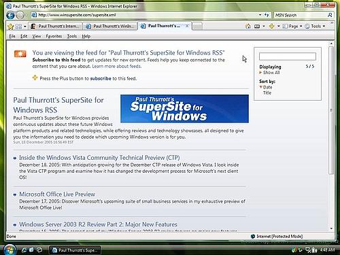Image resolution: width=340 pixels, height=255 pixels.
Task: Expand the Plus button dropdown arrow
Action: [279, 27]
